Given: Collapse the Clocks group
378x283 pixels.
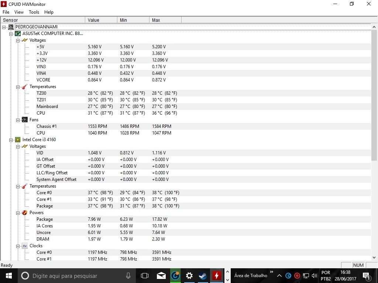Looking at the screenshot, I should [18, 246].
